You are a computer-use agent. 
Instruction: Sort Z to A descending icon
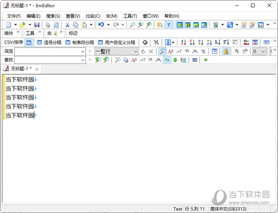[x=192, y=42]
